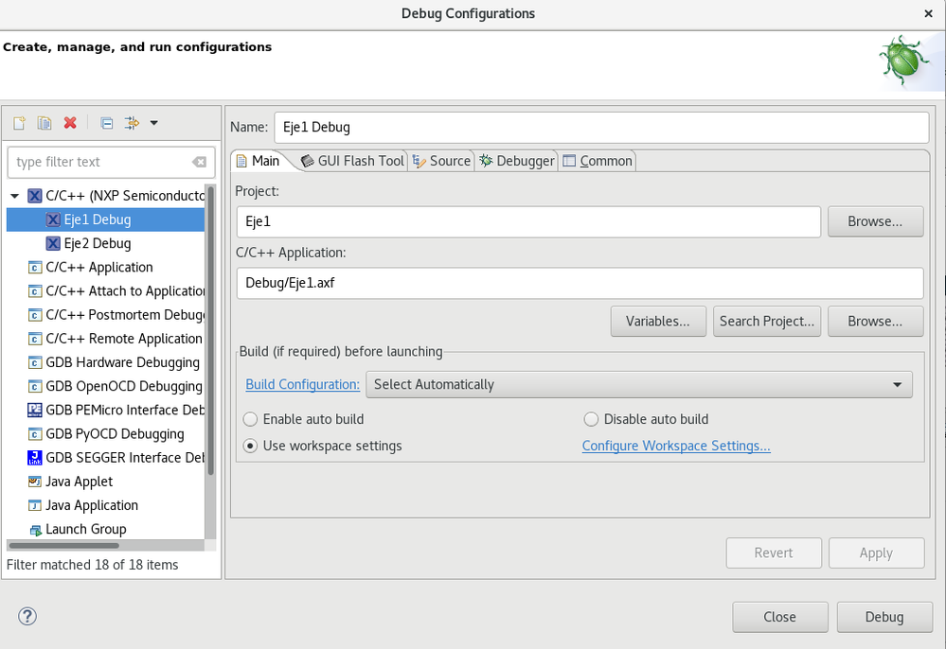Image resolution: width=946 pixels, height=649 pixels.
Task: Open the help question mark icon
Action: [x=27, y=617]
